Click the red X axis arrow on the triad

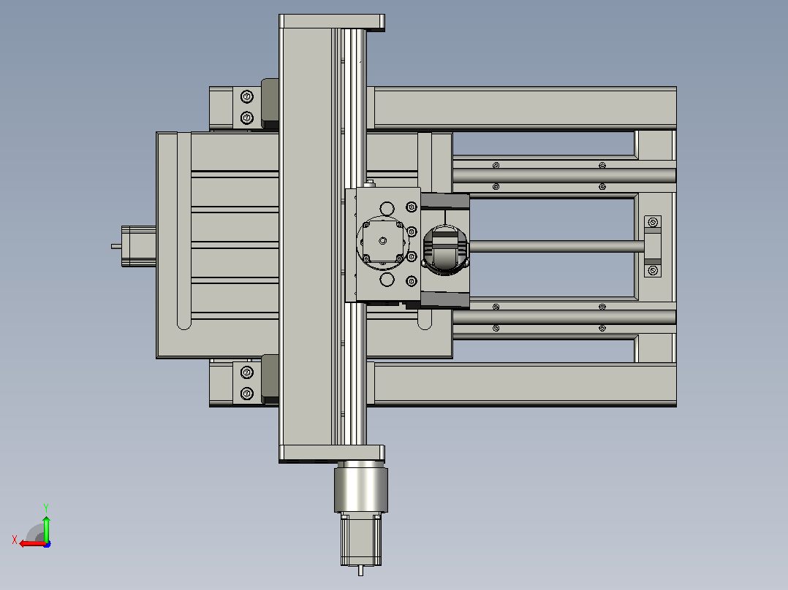[31, 544]
